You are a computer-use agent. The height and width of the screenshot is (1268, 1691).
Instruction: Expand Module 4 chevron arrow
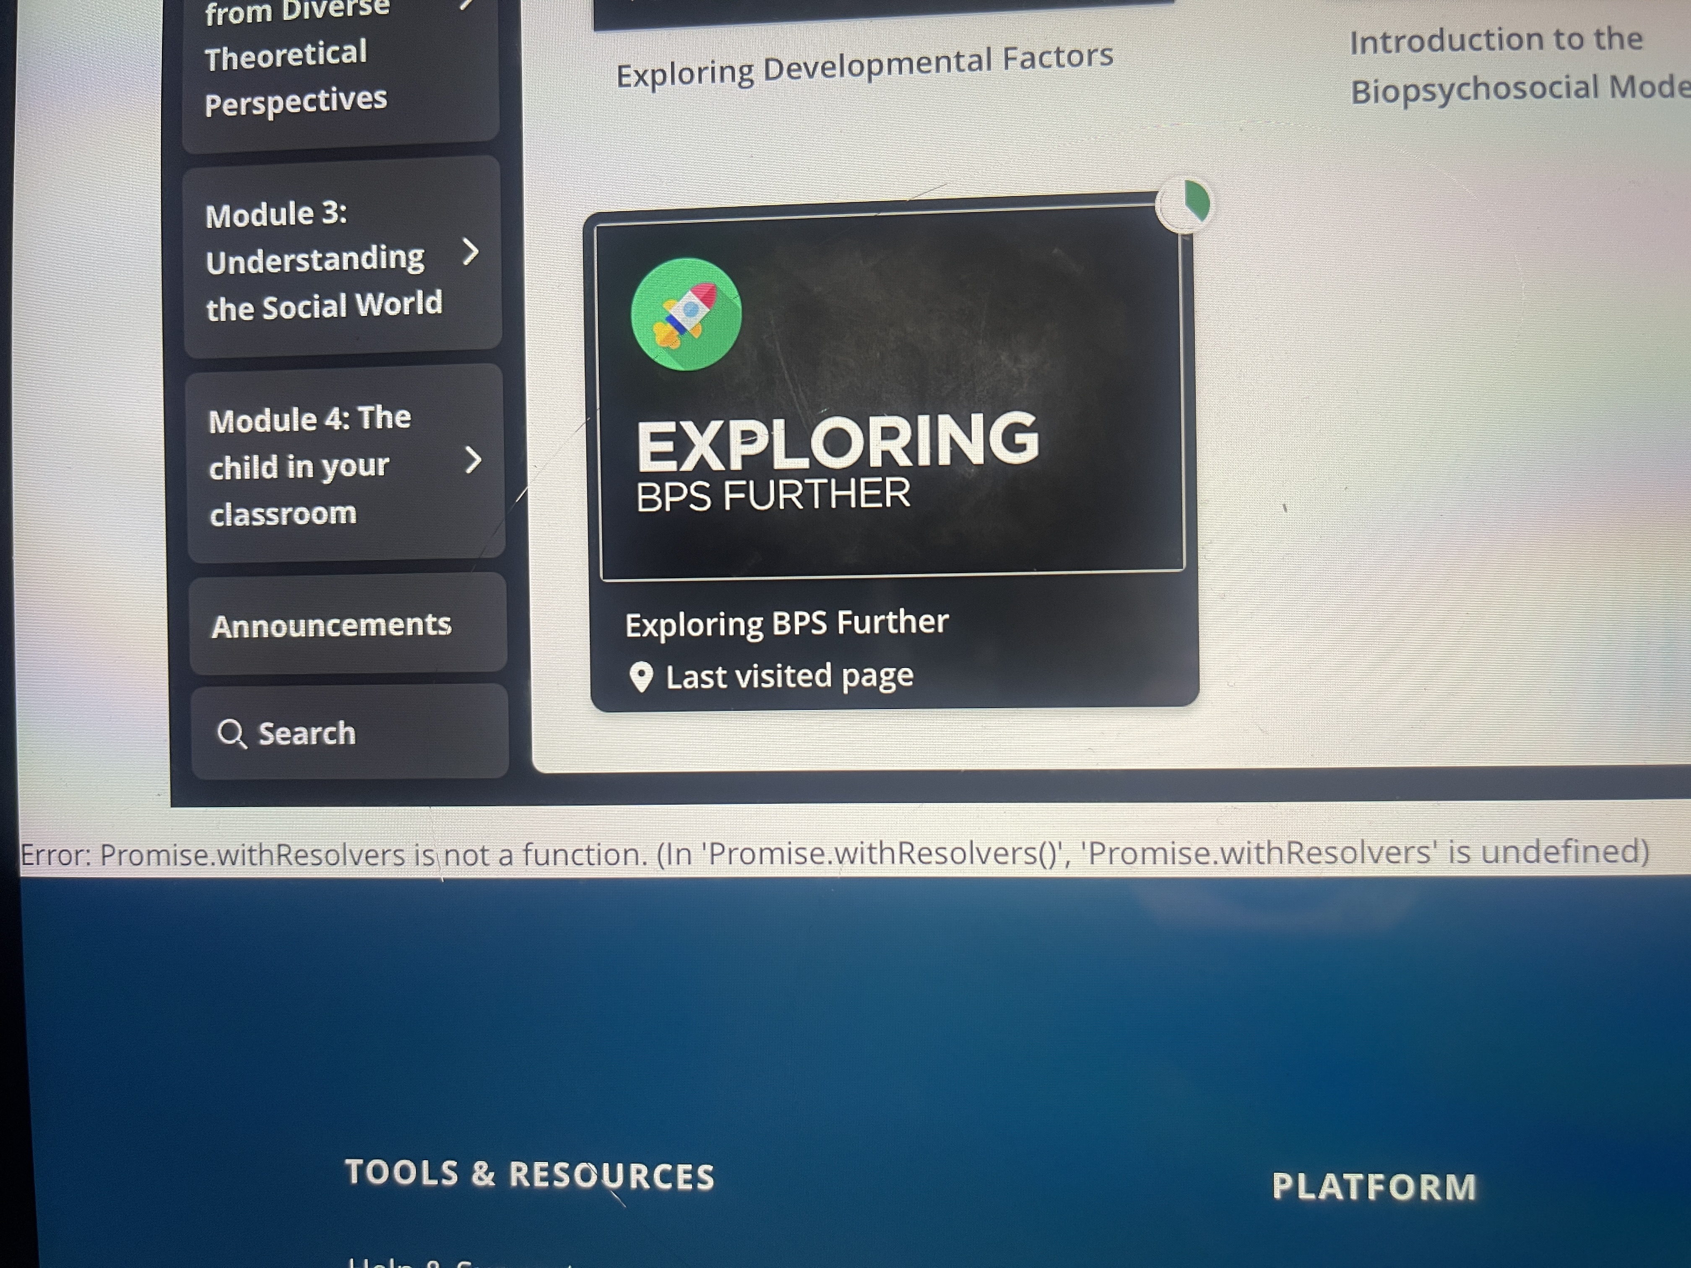[473, 460]
